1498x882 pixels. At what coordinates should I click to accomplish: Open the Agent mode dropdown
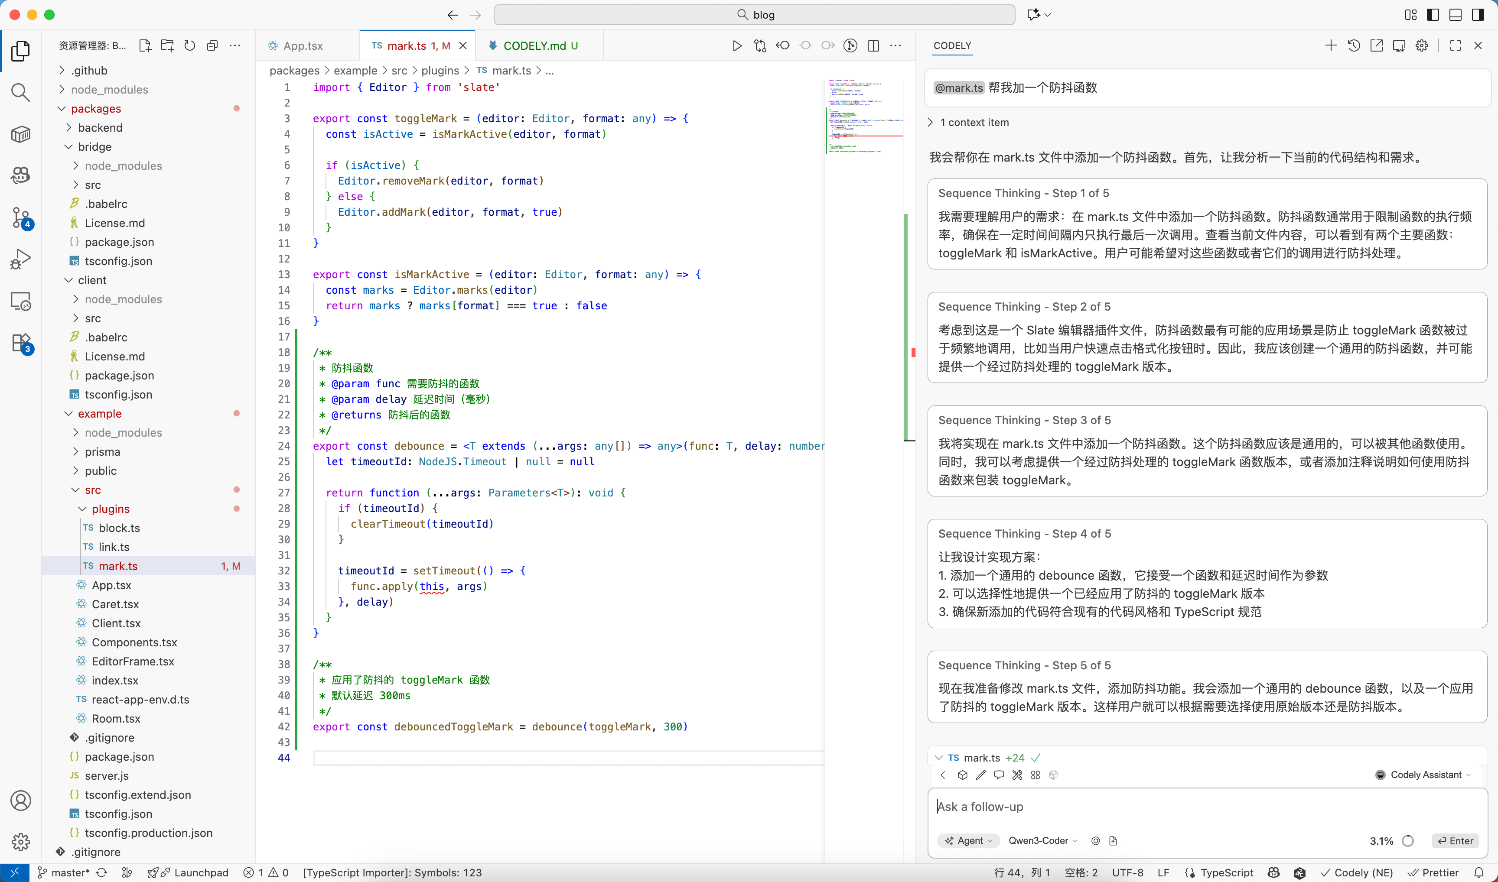[x=969, y=840]
